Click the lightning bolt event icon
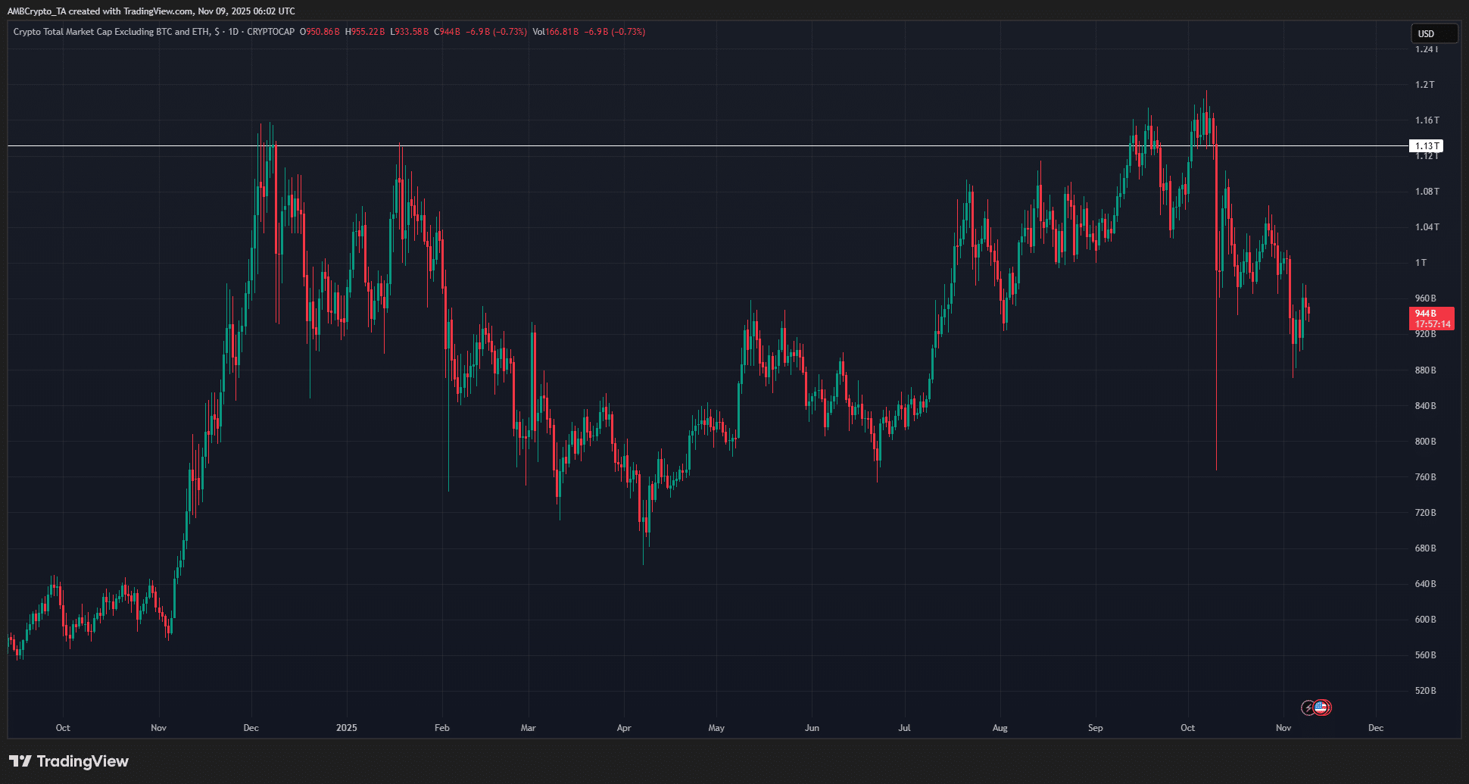This screenshot has height=784, width=1469. (1308, 707)
